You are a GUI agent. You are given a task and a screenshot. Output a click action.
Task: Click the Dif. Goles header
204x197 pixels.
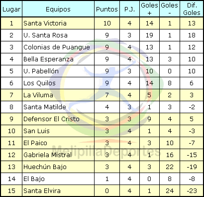point(192,9)
